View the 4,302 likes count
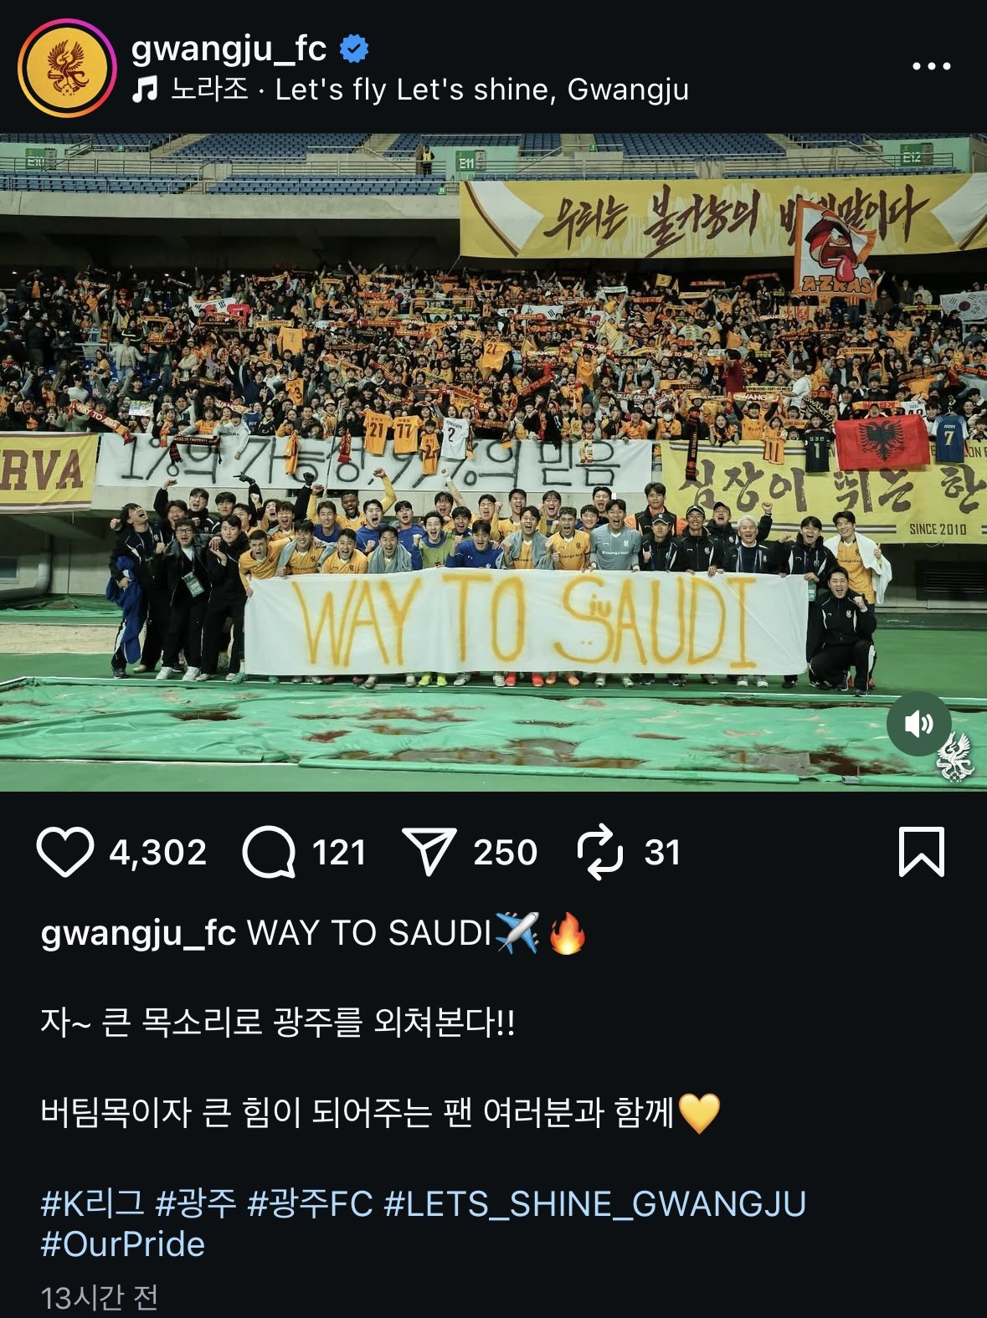Image resolution: width=987 pixels, height=1318 pixels. (x=157, y=853)
